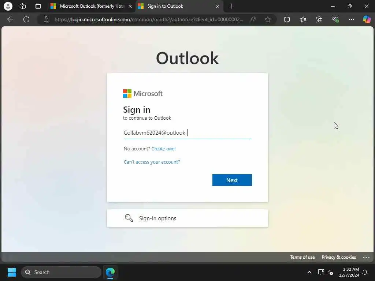
Task: Follow the Create one! link
Action: 164,149
